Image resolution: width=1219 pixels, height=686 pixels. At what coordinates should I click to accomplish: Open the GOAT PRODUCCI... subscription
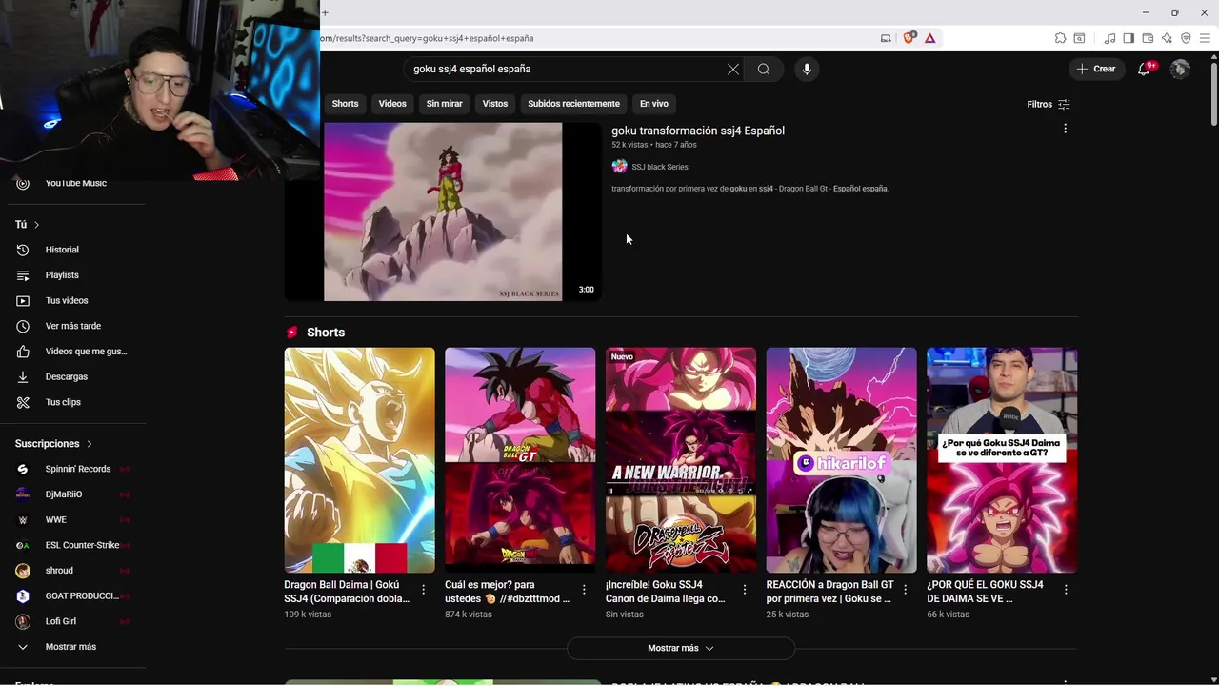tap(80, 595)
